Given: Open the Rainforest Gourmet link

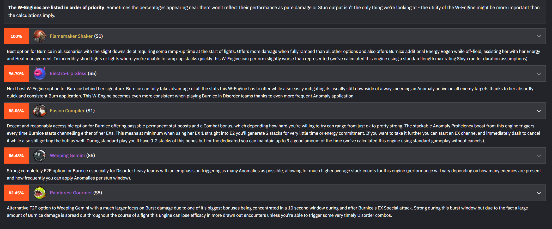Looking at the screenshot, I should tap(71, 193).
